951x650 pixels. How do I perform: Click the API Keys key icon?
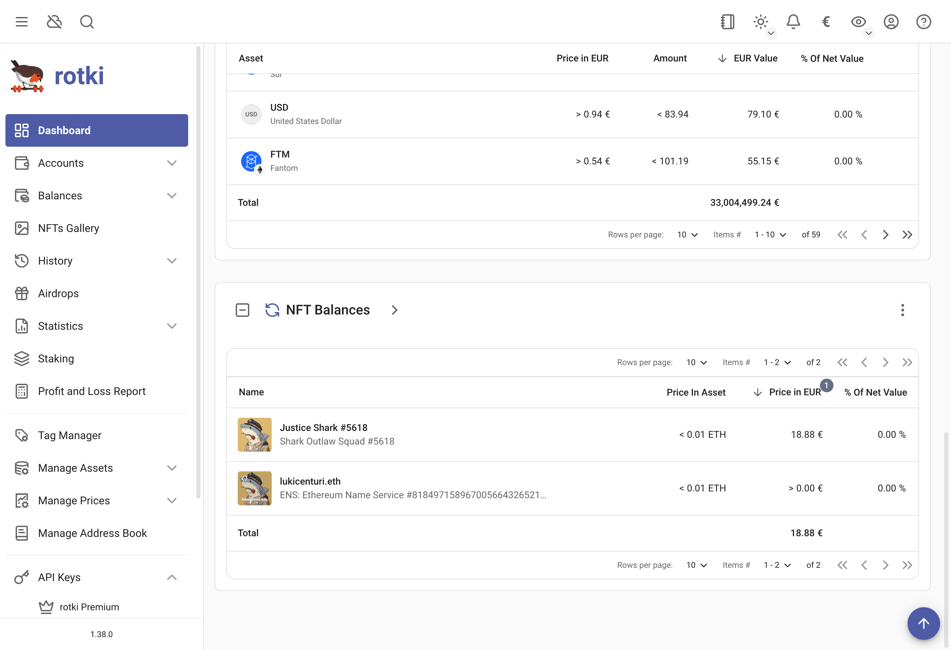22,577
